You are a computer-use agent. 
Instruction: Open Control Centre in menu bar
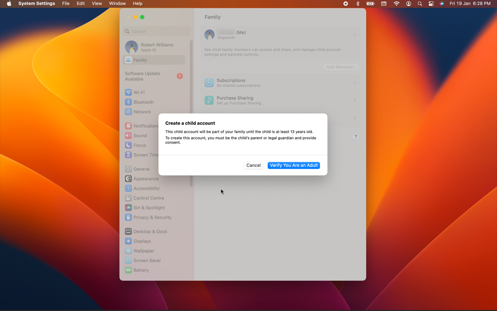pyautogui.click(x=431, y=3)
